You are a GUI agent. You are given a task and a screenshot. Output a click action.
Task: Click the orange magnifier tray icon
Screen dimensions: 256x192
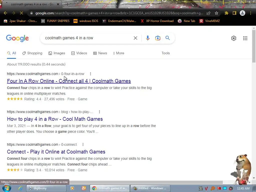pos(212,188)
